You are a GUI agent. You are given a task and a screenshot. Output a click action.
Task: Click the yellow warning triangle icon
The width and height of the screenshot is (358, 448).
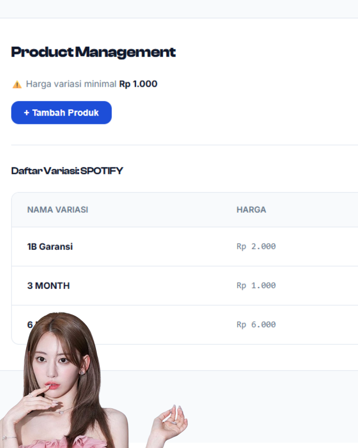click(x=17, y=85)
